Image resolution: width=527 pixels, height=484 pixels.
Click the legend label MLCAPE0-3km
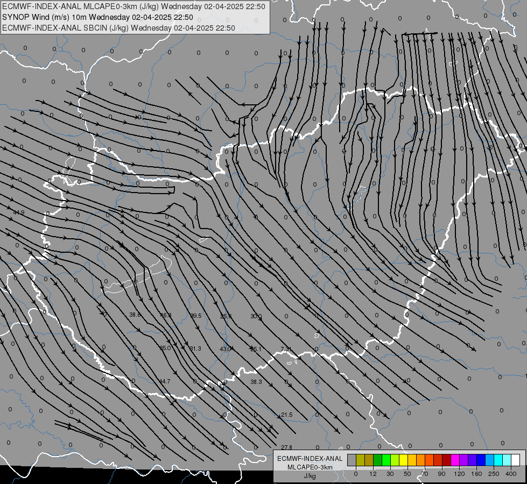(310, 467)
